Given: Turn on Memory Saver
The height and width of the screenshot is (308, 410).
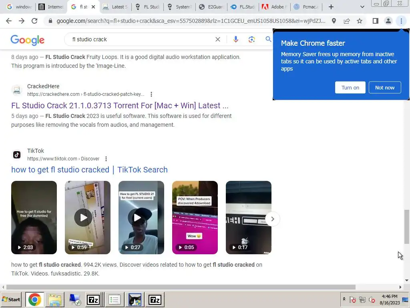Looking at the screenshot, I should click(350, 87).
